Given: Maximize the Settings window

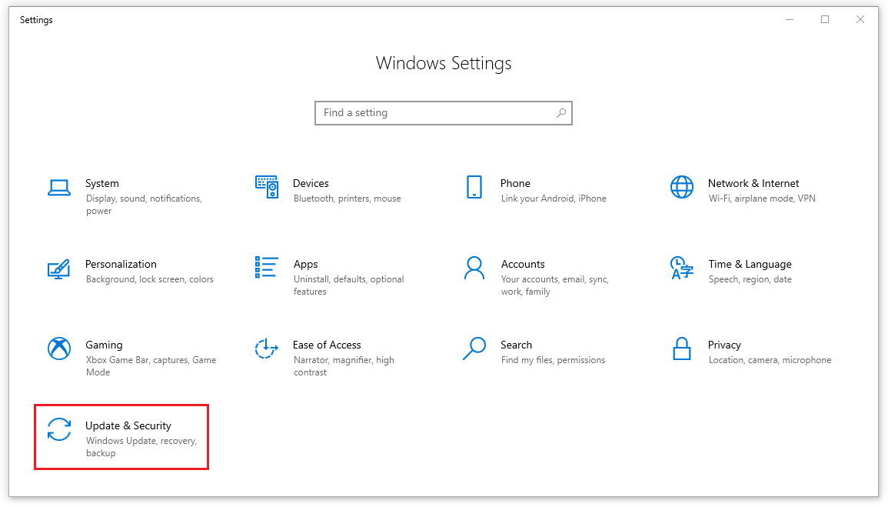Looking at the screenshot, I should [x=824, y=19].
